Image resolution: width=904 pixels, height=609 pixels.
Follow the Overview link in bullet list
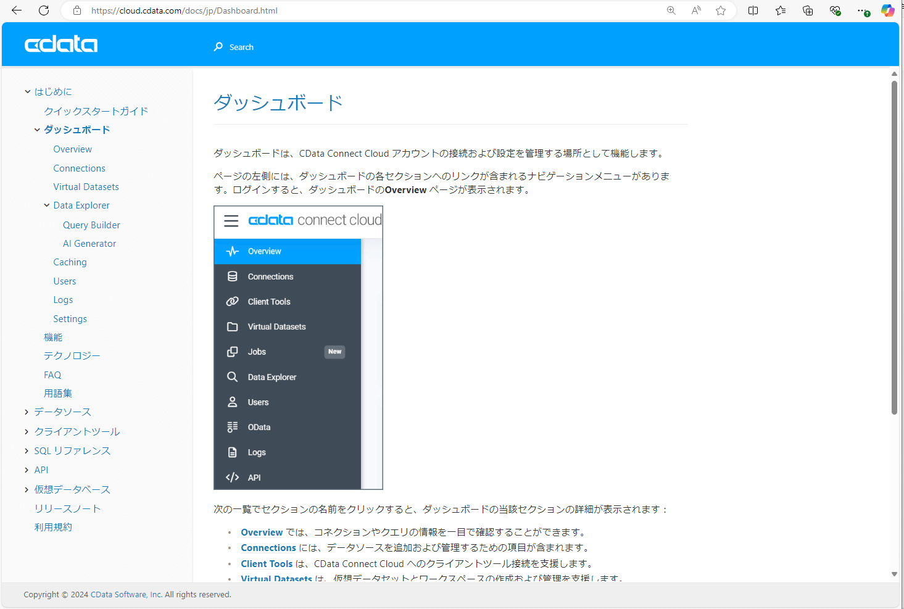262,532
